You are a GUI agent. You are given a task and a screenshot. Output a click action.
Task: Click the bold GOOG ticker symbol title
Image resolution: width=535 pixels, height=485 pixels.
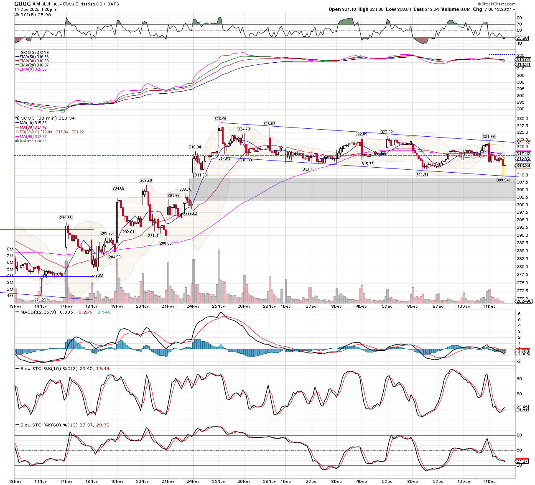tap(23, 4)
